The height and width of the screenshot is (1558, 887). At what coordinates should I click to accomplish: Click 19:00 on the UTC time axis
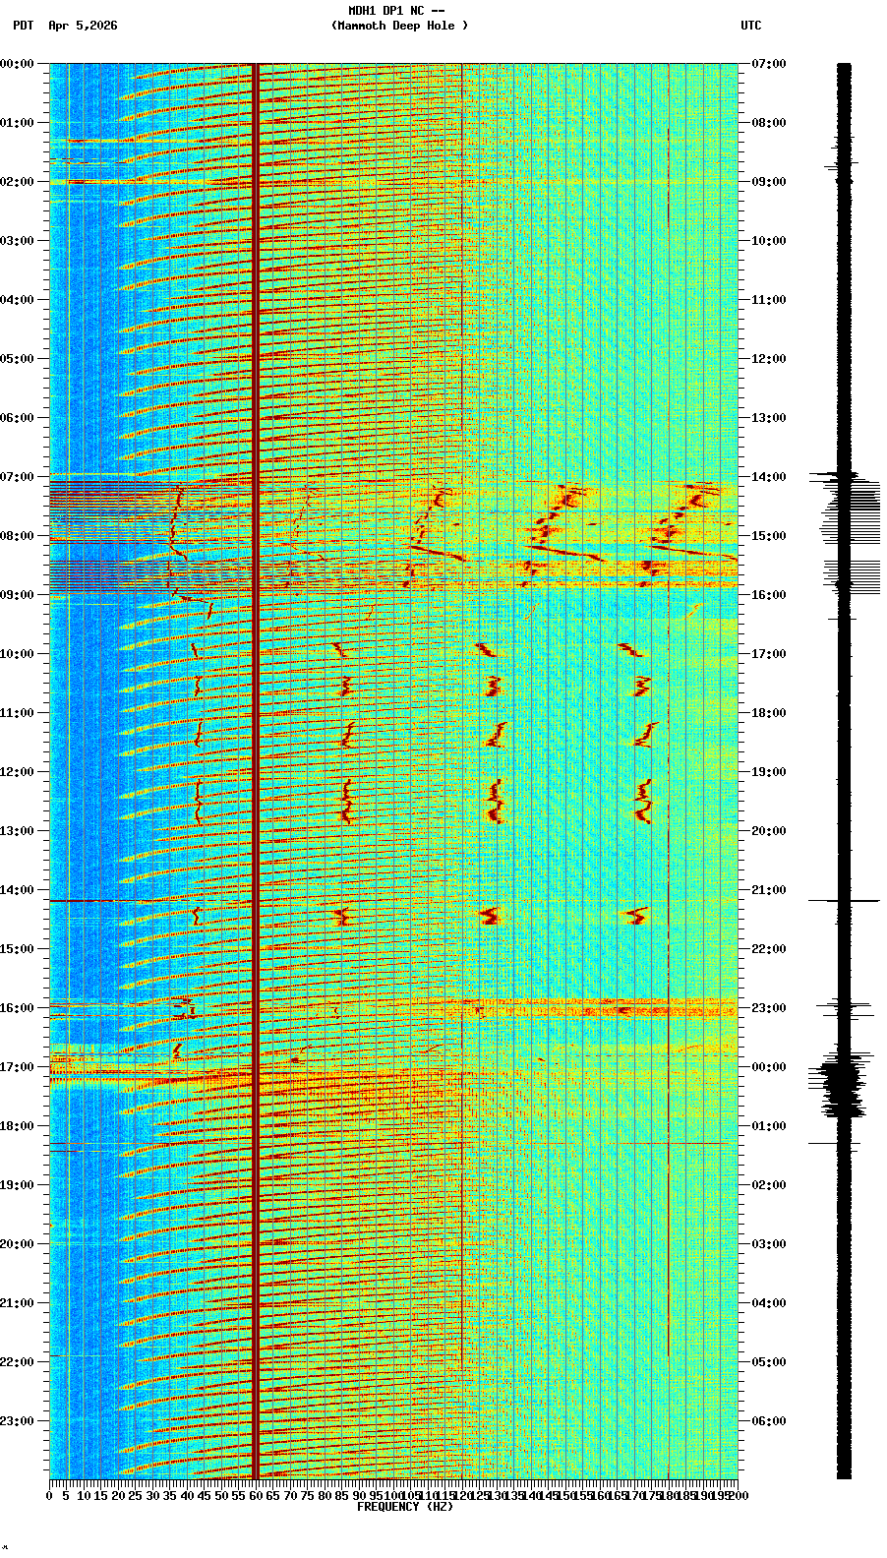[x=769, y=772]
